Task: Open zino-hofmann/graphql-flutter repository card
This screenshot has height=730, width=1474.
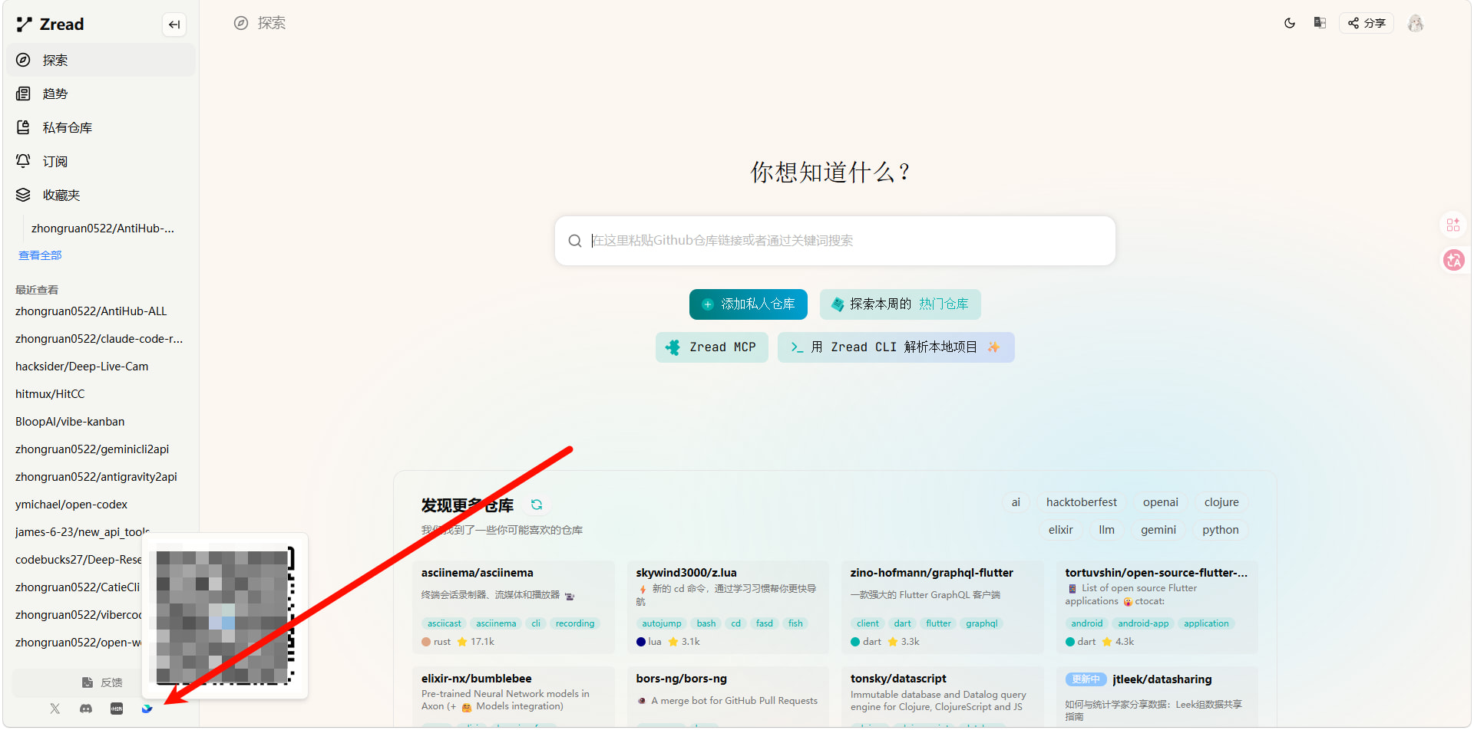Action: (943, 607)
